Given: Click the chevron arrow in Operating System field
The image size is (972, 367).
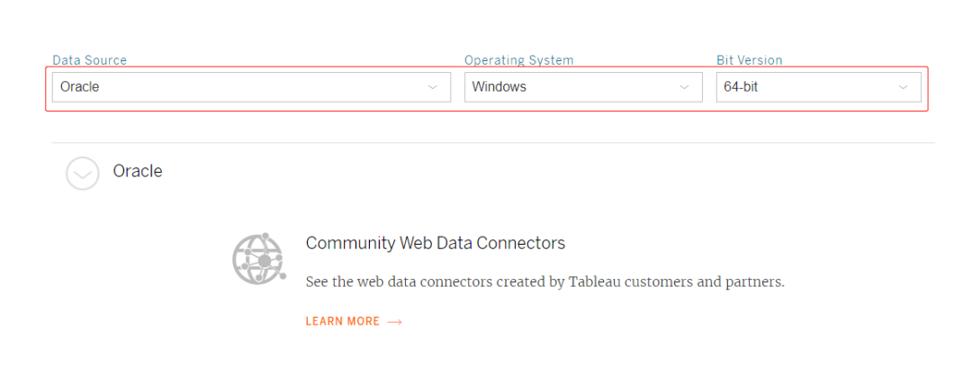Looking at the screenshot, I should click(x=684, y=87).
